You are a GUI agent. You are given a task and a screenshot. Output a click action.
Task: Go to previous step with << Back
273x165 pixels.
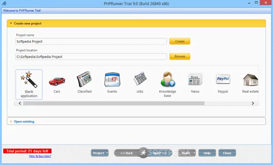point(126,153)
